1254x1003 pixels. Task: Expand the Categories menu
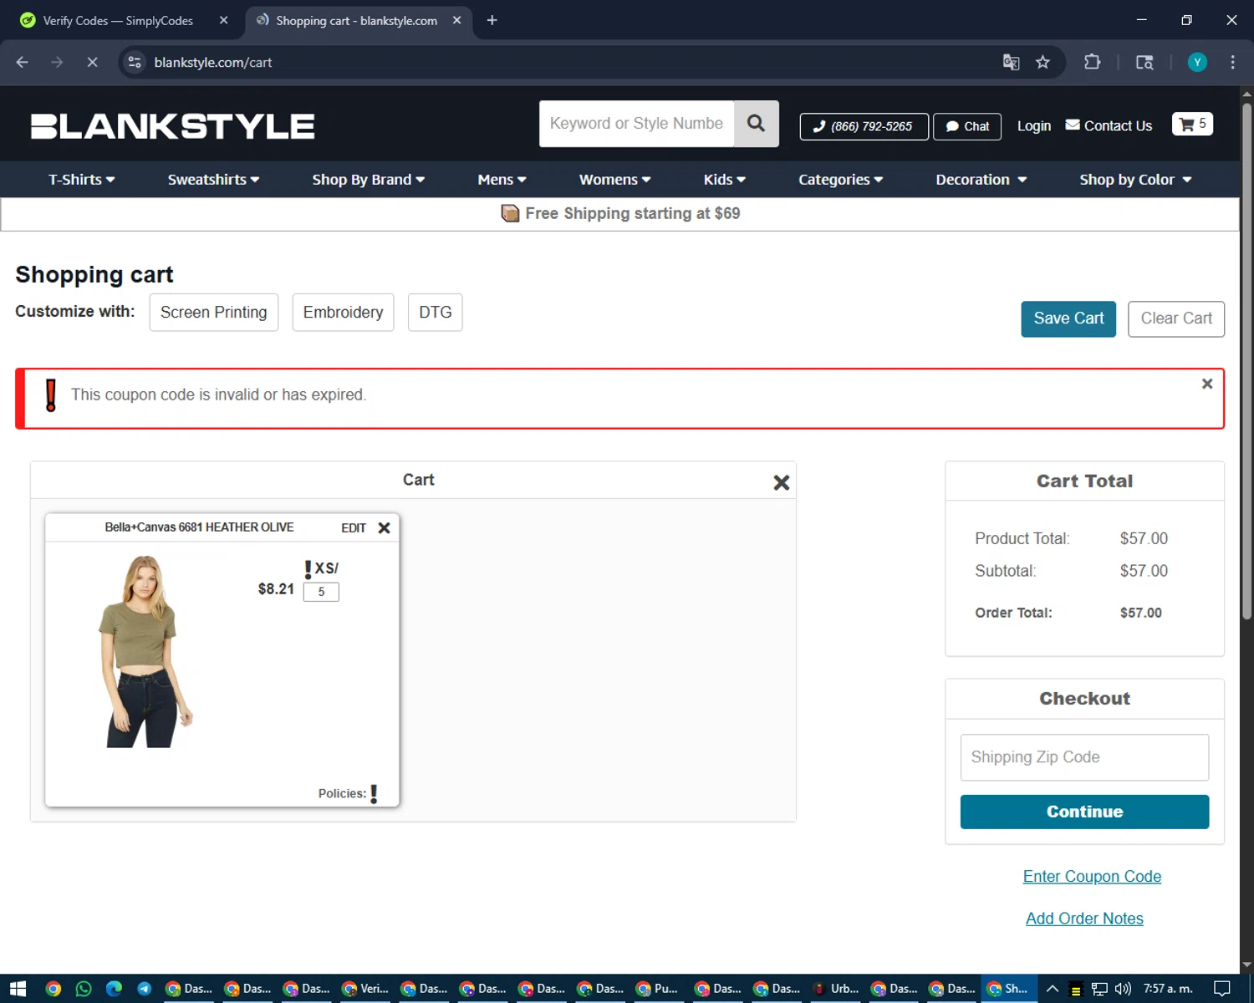tap(840, 180)
